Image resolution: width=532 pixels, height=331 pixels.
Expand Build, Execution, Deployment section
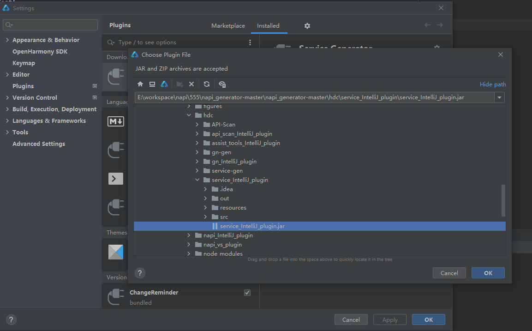pyautogui.click(x=7, y=109)
